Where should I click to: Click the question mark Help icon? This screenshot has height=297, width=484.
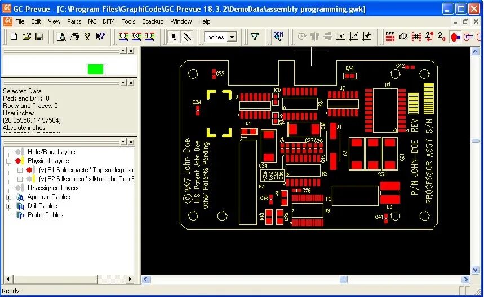(87, 37)
